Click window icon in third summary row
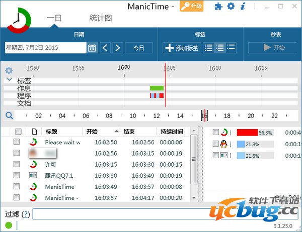302x232 pixels. click(224, 155)
